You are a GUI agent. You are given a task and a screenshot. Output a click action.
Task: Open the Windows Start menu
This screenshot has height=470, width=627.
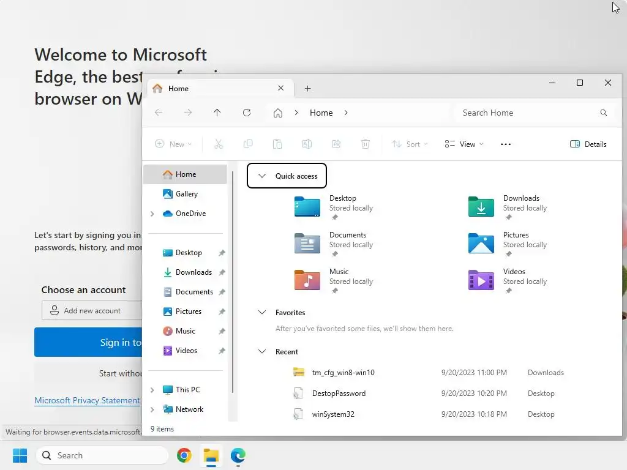pyautogui.click(x=20, y=455)
